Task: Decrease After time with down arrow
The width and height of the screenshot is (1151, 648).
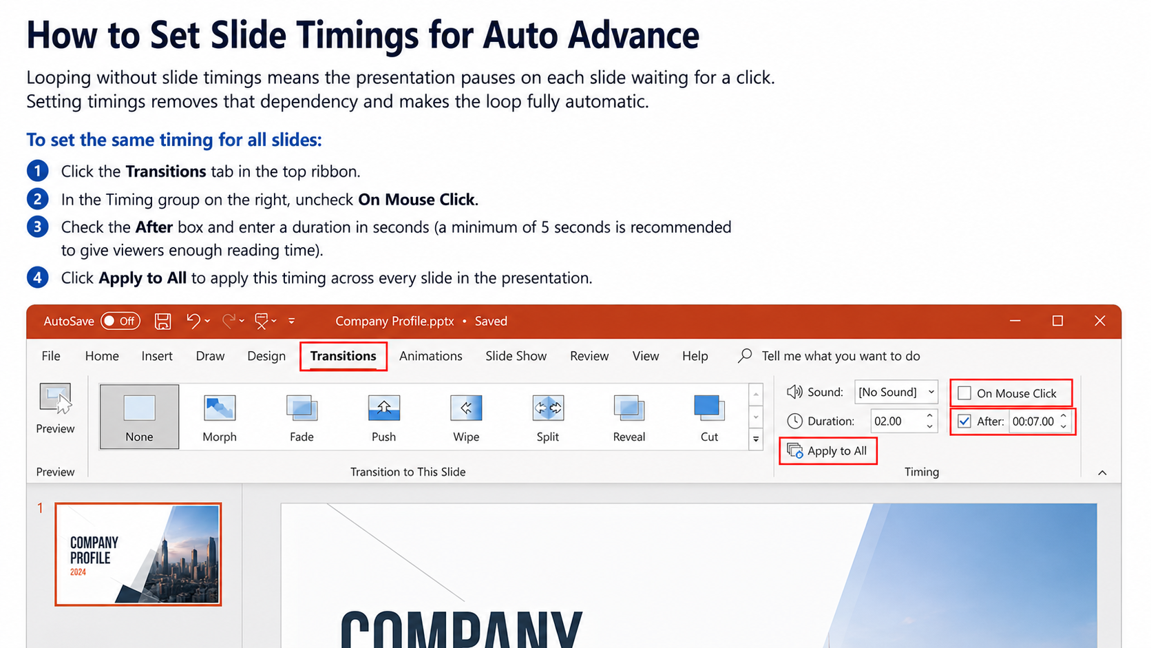Action: [1064, 427]
